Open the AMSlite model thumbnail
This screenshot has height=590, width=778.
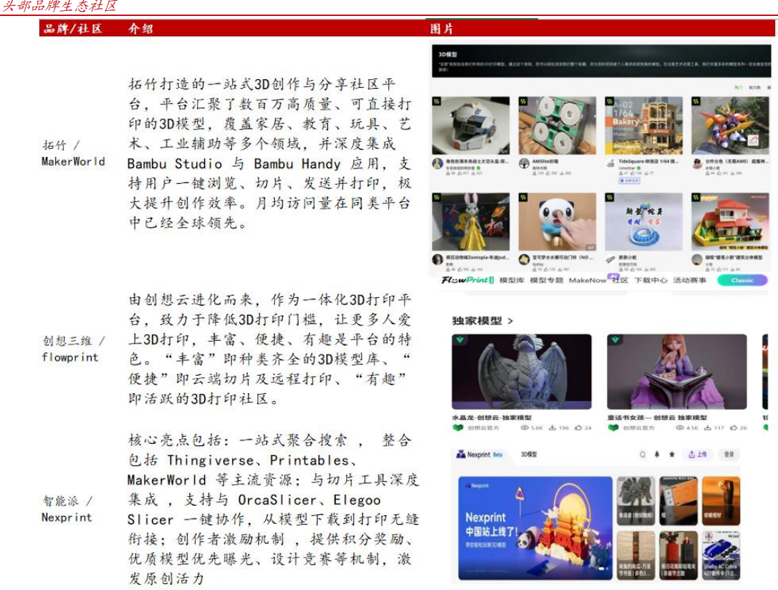(x=557, y=126)
